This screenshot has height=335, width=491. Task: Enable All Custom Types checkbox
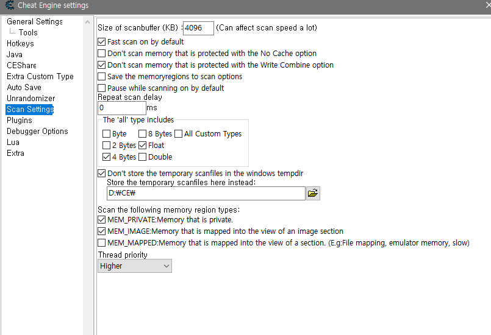click(179, 134)
